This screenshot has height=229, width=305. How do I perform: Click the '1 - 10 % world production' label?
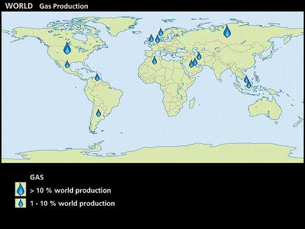73,203
